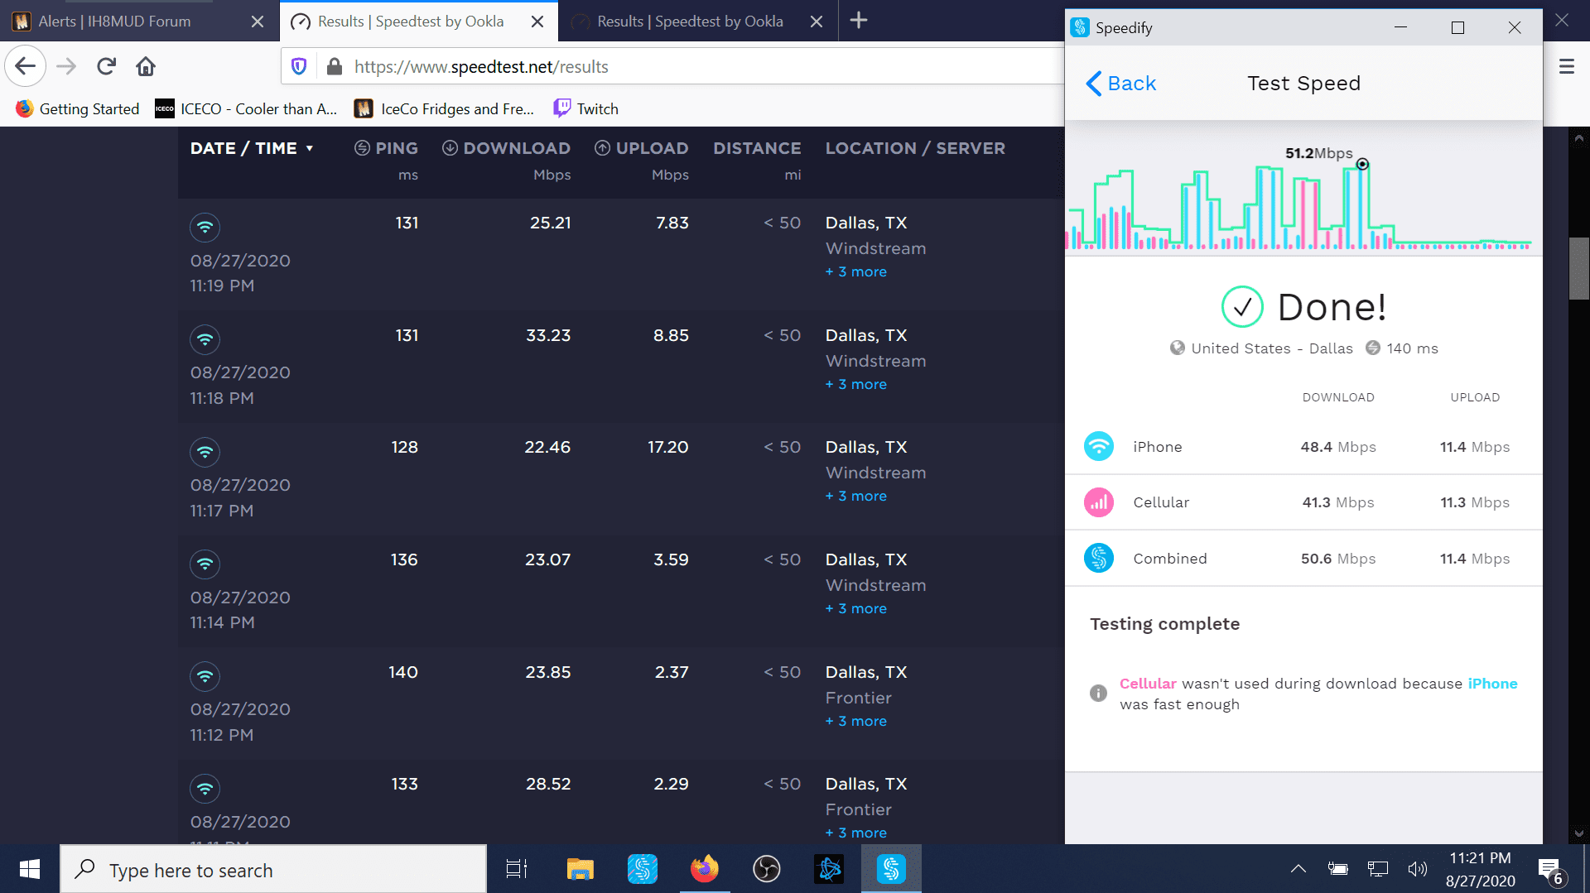
Task: Click the iPhone Wi-Fi connection icon
Action: [x=1099, y=446]
